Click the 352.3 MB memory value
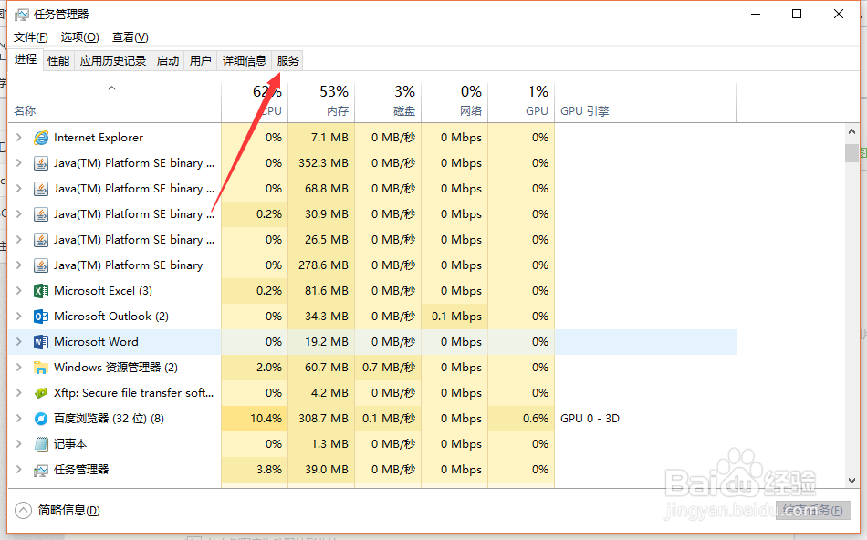Image resolution: width=867 pixels, height=540 pixels. (323, 163)
